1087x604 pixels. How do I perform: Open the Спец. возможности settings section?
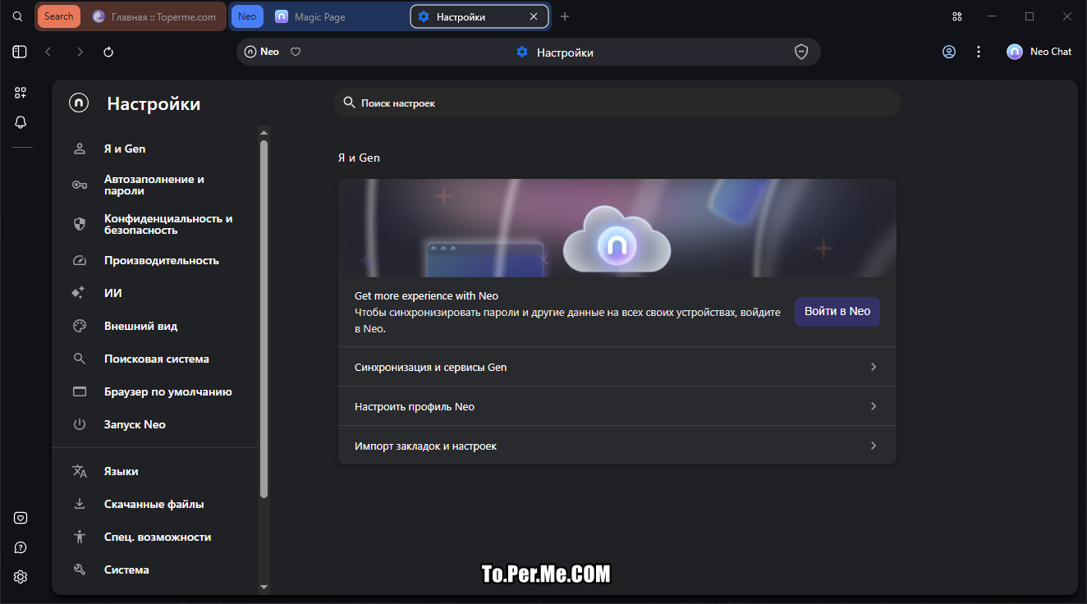[x=156, y=537]
